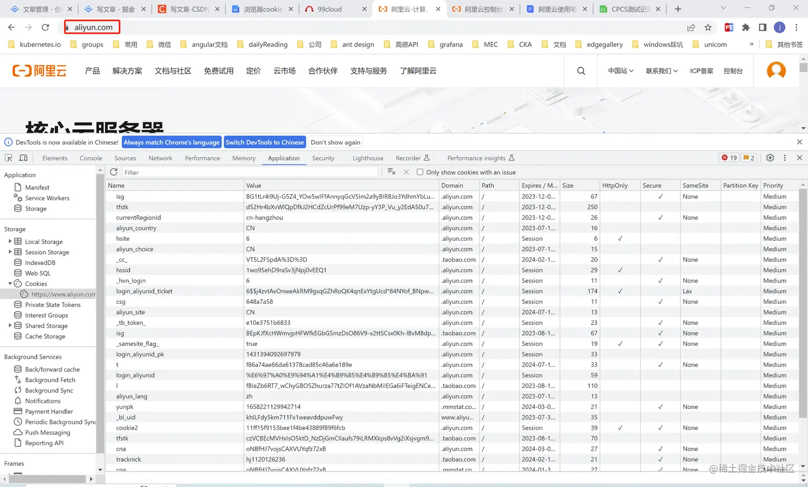This screenshot has width=808, height=487.
Task: Close the DevTools panel
Action: (x=799, y=158)
